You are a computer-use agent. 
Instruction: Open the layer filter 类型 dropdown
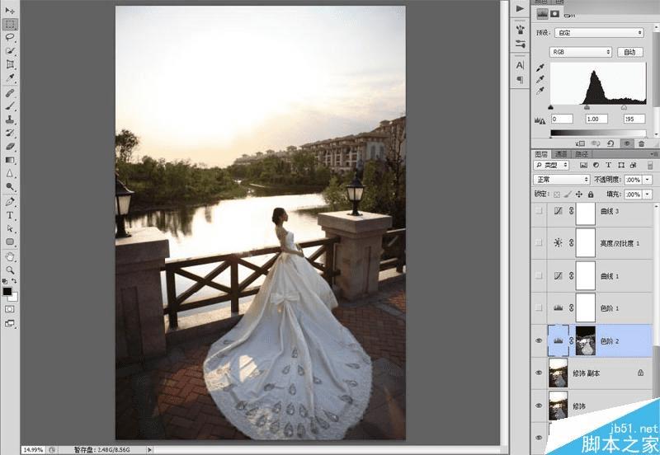(551, 165)
